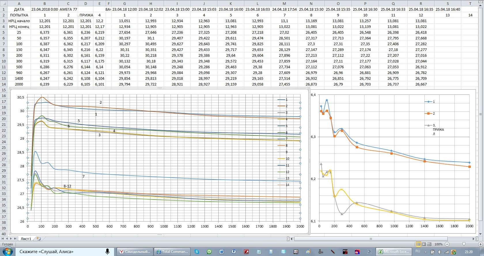Click cell НРЦ начало
This screenshot has width=484, height=256.
[x=19, y=21]
